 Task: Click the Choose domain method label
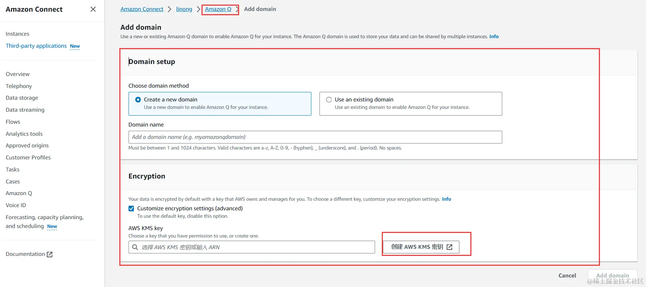(x=159, y=86)
